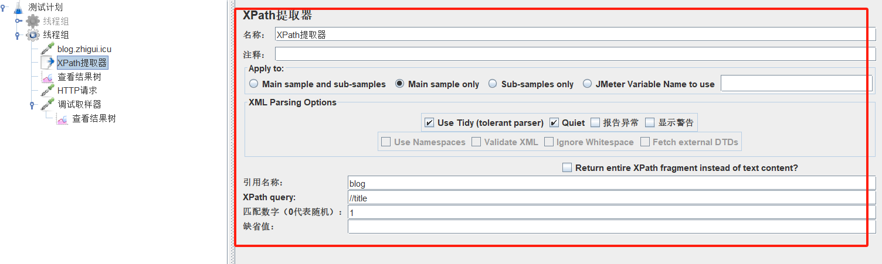Click the XPath query input field
Screen dimensions: 882x264
point(608,198)
